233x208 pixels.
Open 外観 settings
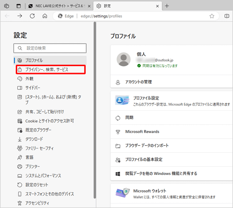click(x=50, y=79)
